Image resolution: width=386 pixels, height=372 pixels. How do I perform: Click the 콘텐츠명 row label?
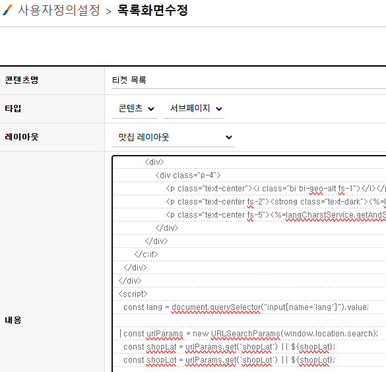pos(22,80)
